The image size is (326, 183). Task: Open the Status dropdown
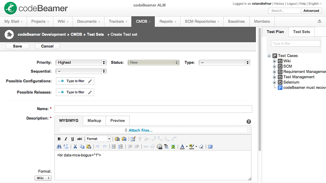[x=153, y=62]
